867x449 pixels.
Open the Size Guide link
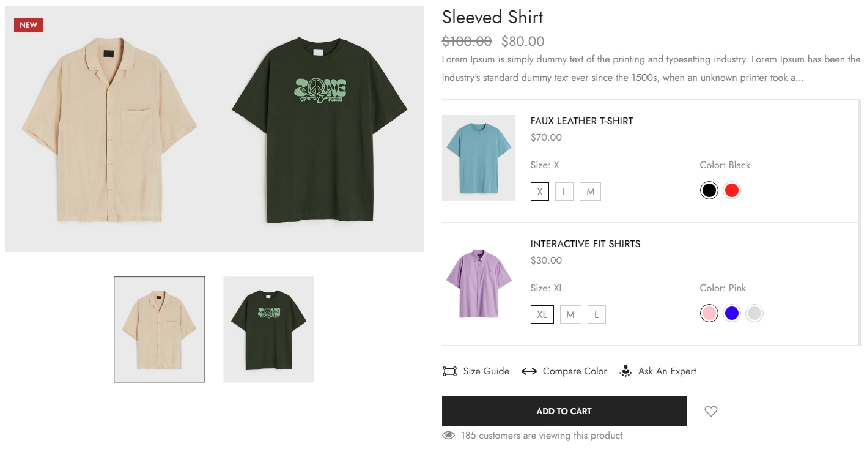(x=485, y=371)
